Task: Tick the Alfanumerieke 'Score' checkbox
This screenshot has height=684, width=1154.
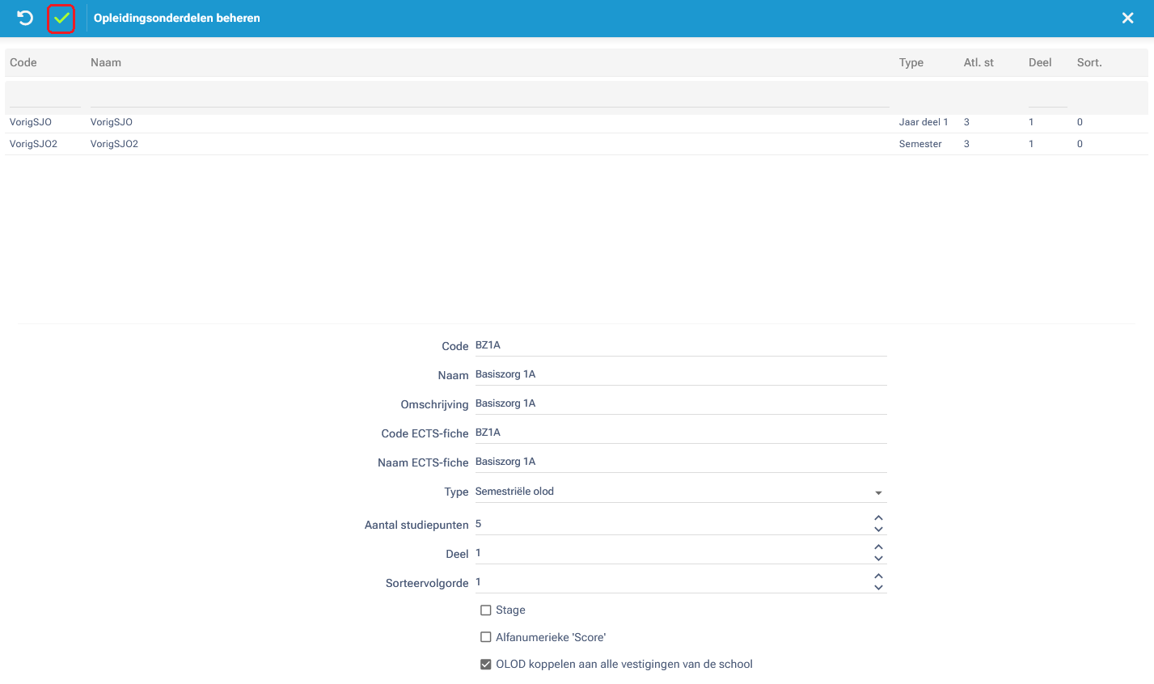Action: coord(486,637)
